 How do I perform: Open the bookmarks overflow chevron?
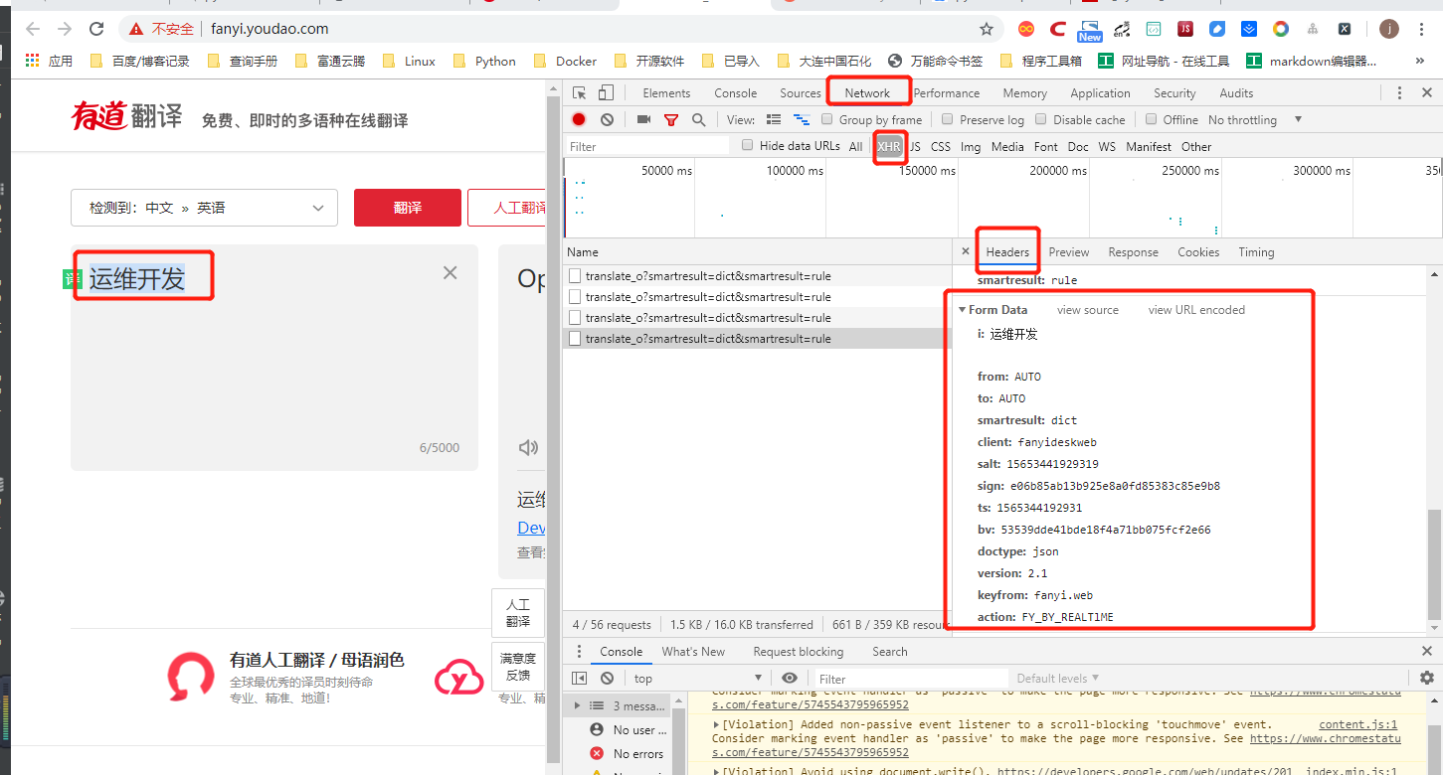(x=1420, y=61)
